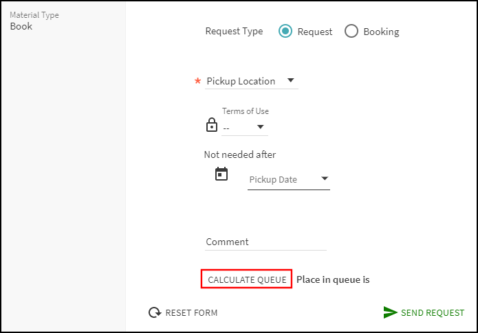
Task: Open the calendar icon date picker
Action: pos(221,174)
